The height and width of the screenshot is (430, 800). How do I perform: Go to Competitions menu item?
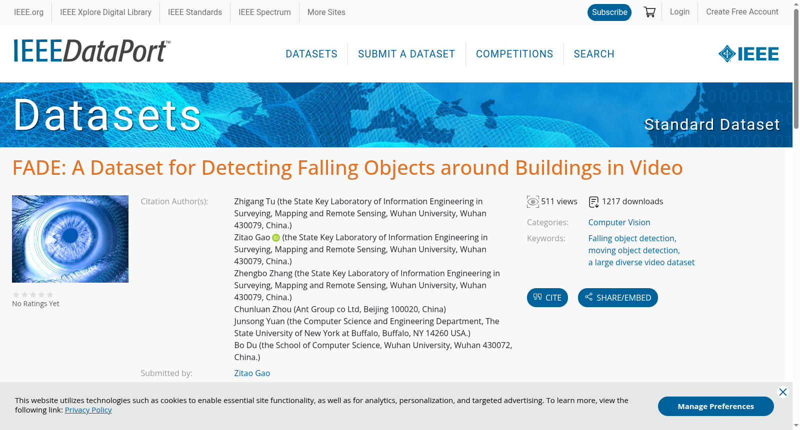[x=514, y=54]
